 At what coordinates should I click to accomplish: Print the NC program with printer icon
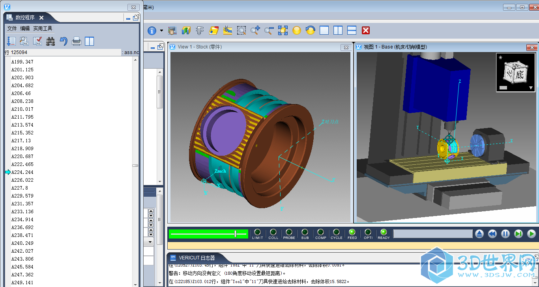tap(77, 41)
